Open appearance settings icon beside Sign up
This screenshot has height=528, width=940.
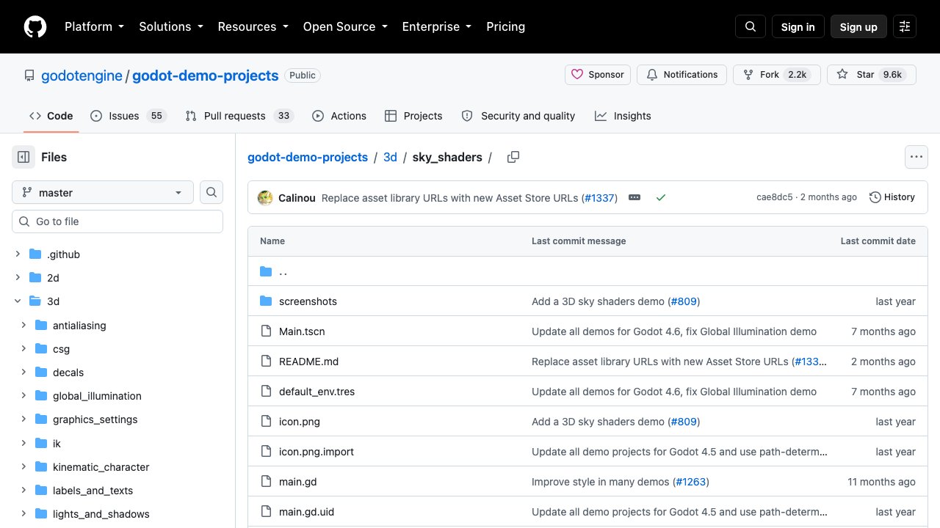point(905,26)
